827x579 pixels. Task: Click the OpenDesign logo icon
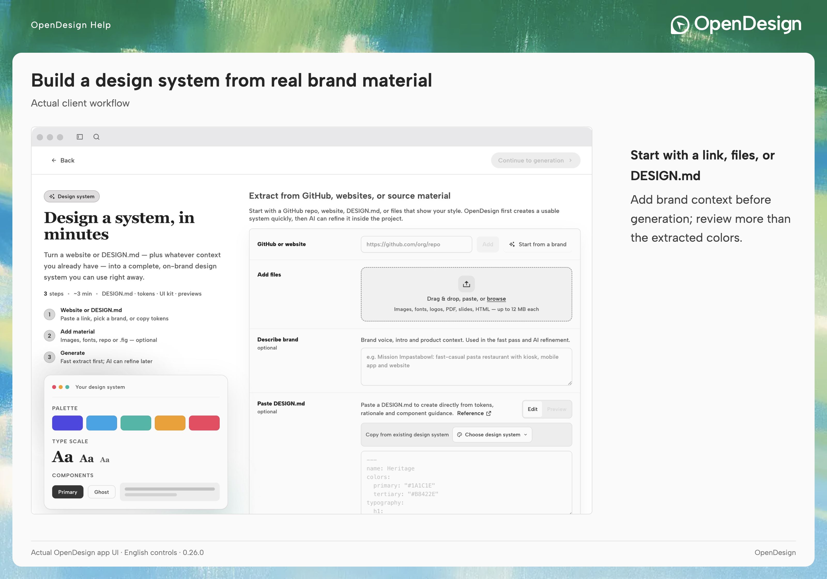point(680,25)
